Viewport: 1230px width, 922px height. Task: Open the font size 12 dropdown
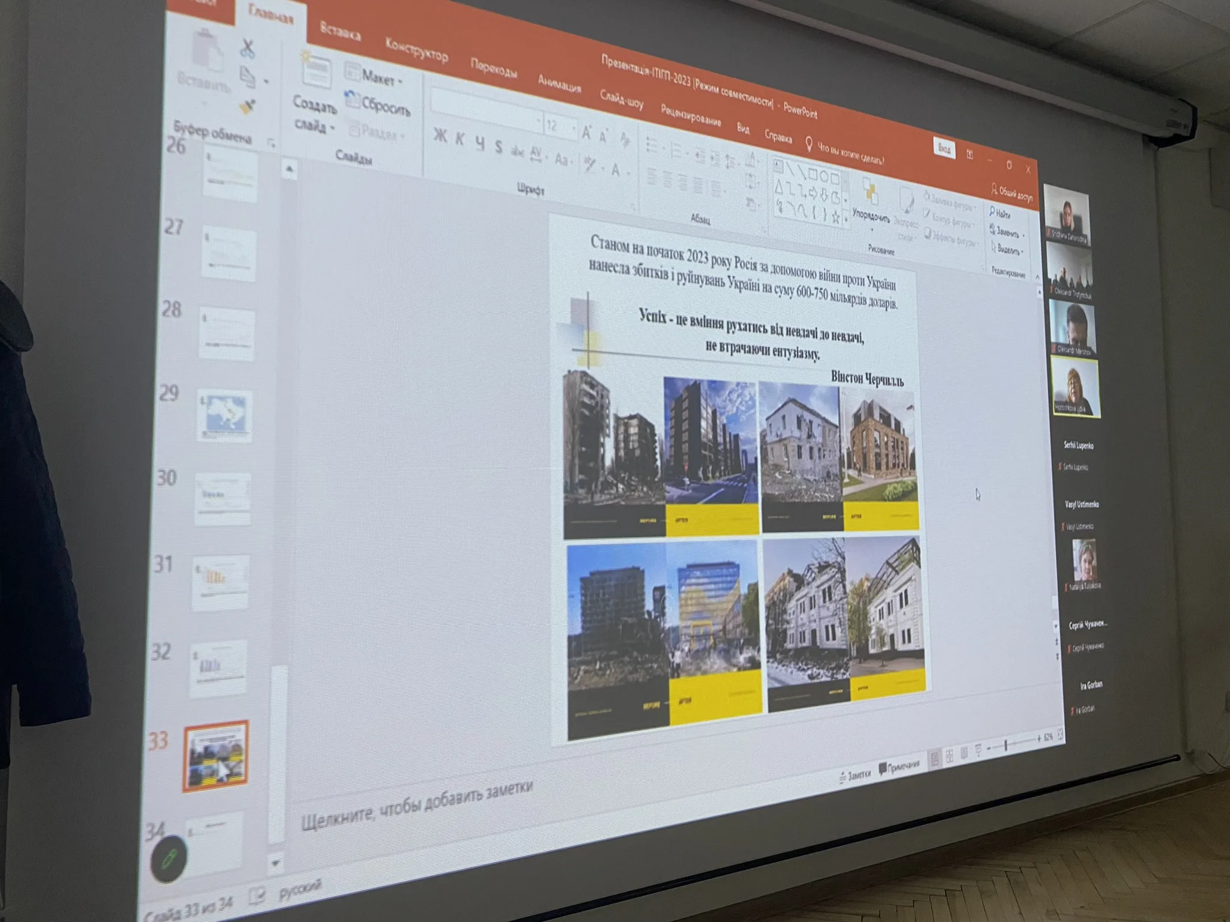(x=574, y=129)
